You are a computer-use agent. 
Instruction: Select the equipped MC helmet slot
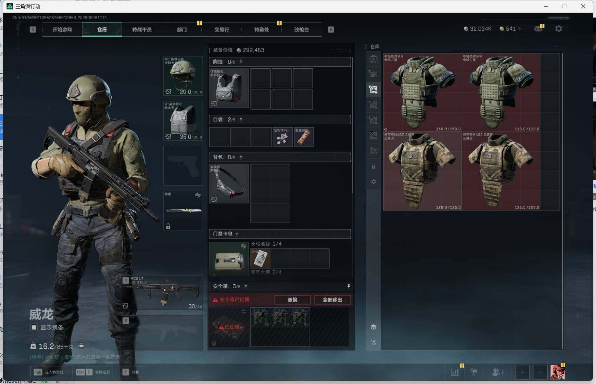click(183, 76)
